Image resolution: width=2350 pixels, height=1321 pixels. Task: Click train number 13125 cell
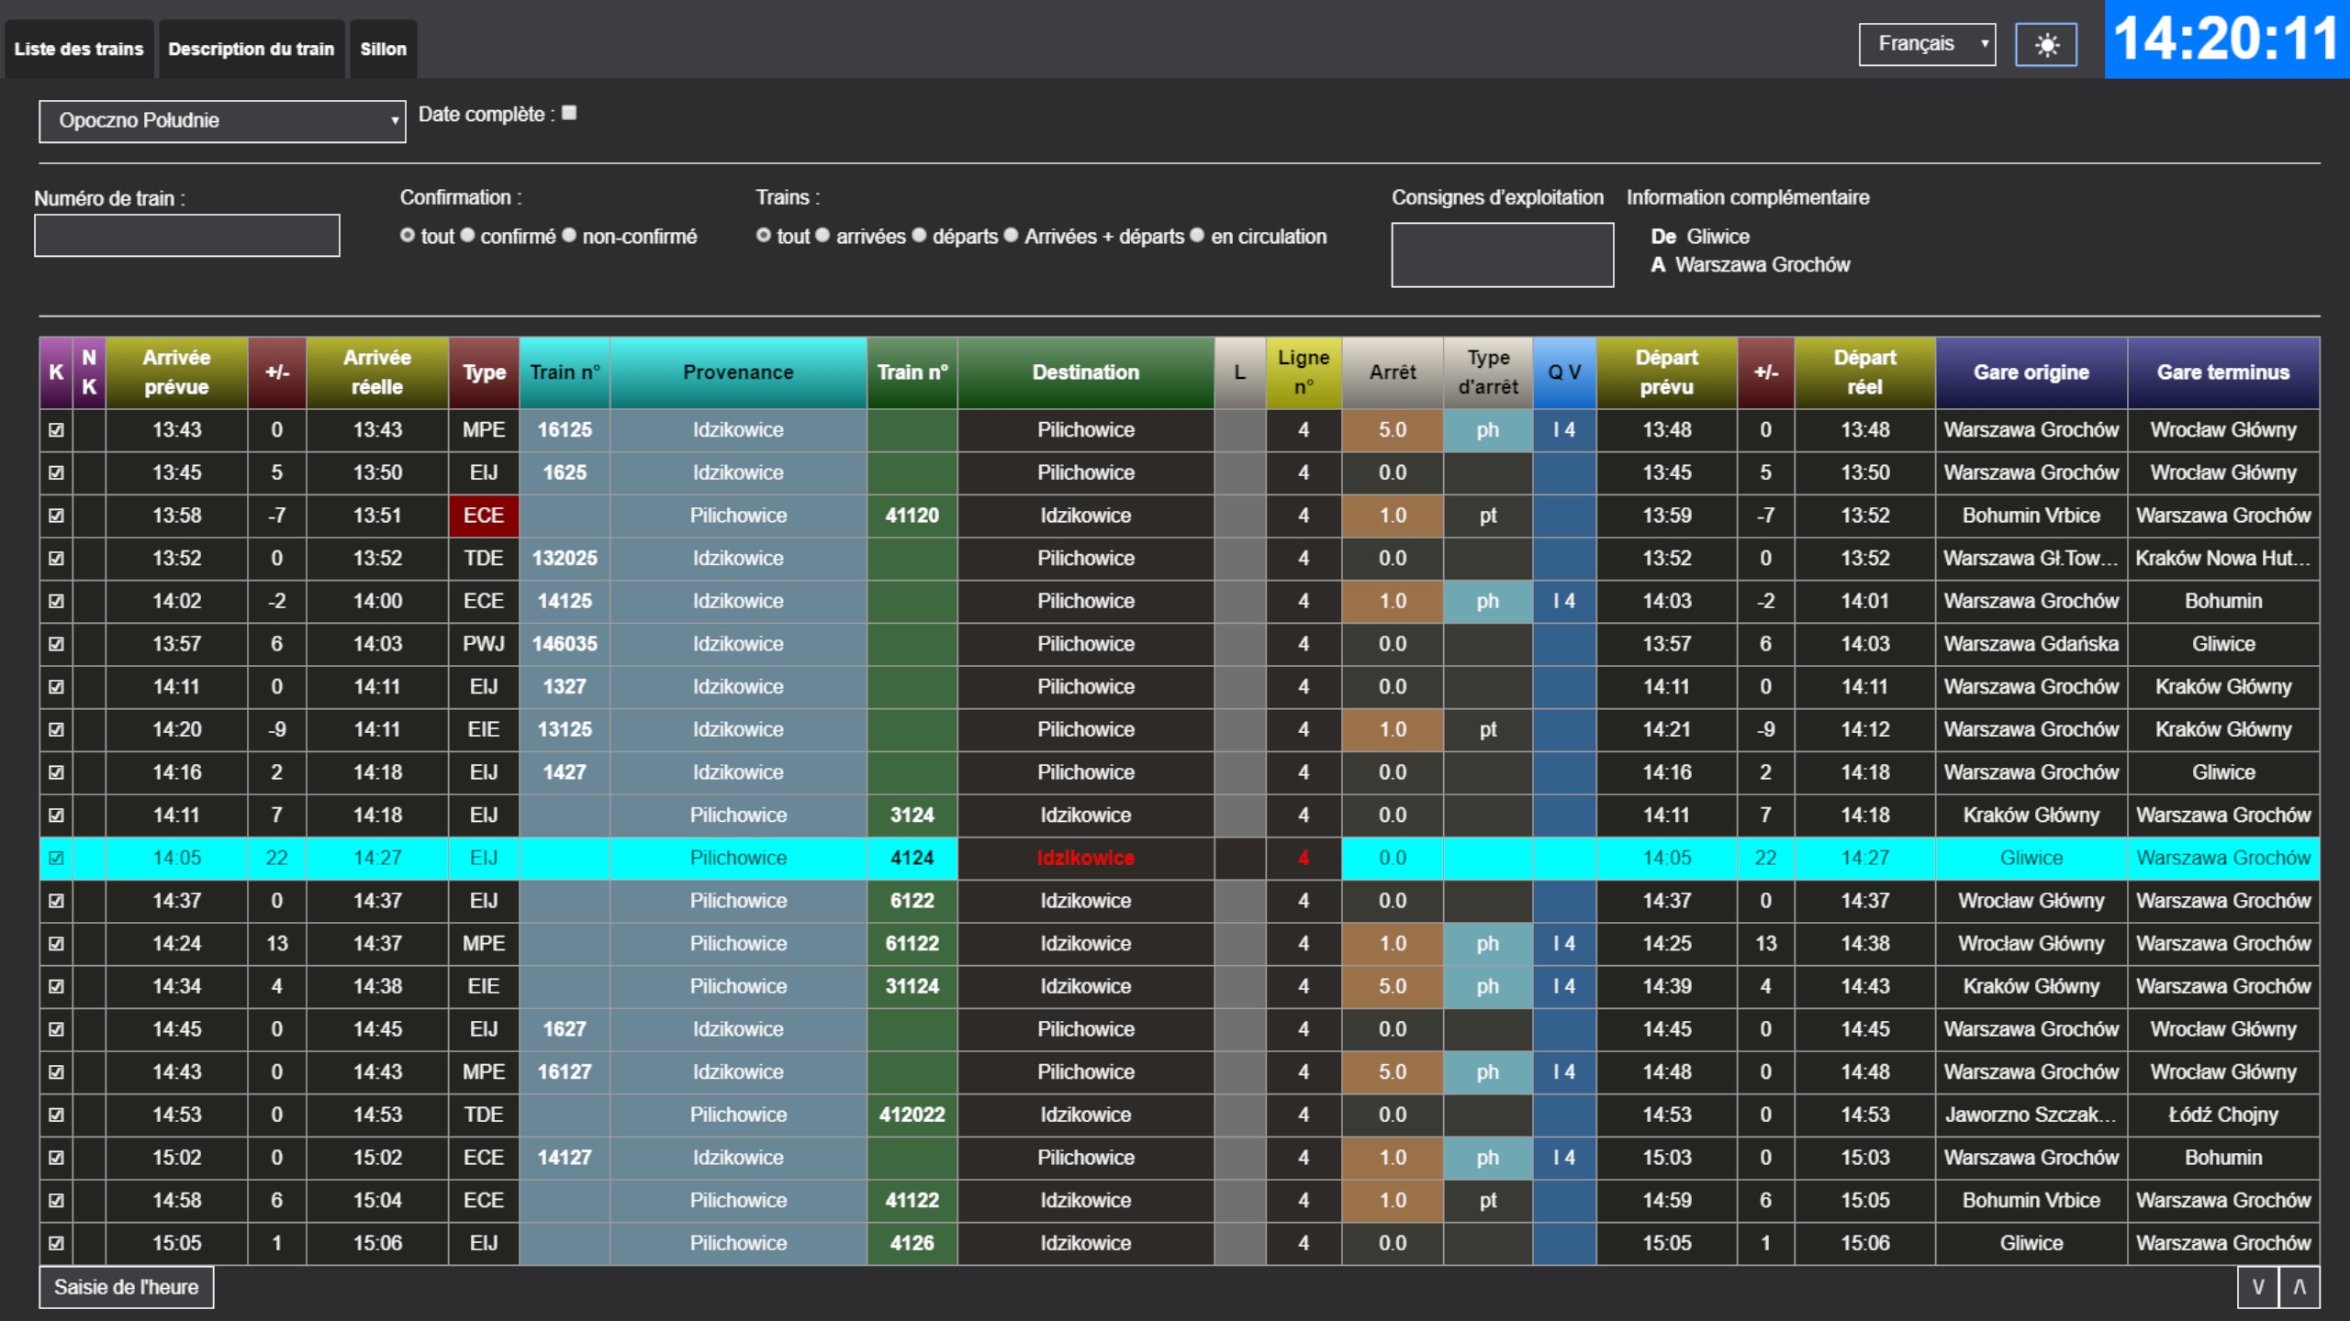tap(565, 729)
